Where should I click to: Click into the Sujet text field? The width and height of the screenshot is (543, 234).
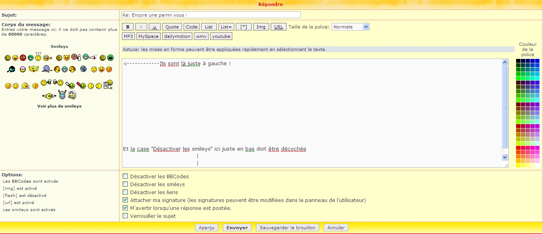(211, 15)
